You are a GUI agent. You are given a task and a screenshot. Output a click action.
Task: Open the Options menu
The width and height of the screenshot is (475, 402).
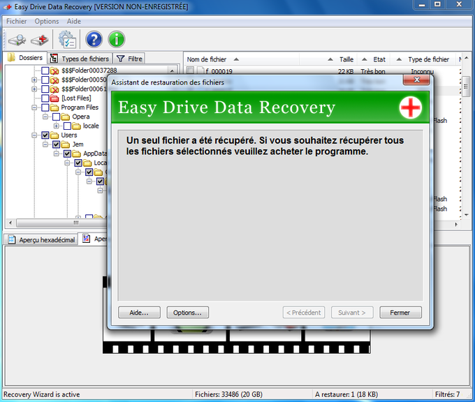(47, 21)
